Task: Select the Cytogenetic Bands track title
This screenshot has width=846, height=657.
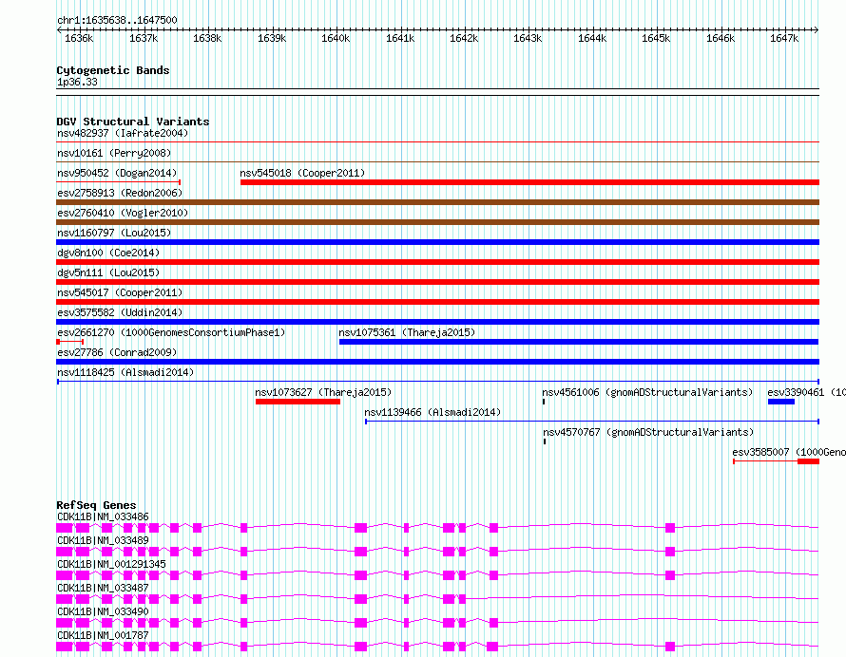Action: (x=113, y=70)
